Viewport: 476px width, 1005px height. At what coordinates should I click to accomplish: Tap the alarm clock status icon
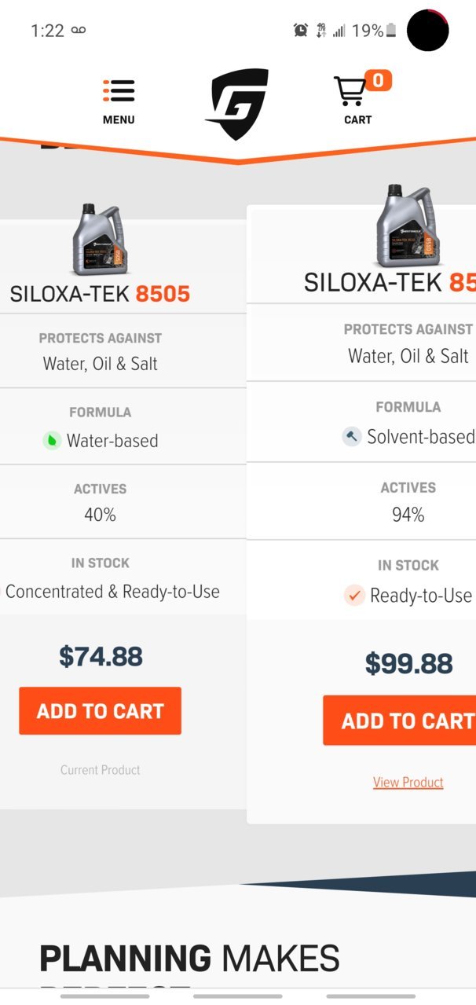(300, 30)
